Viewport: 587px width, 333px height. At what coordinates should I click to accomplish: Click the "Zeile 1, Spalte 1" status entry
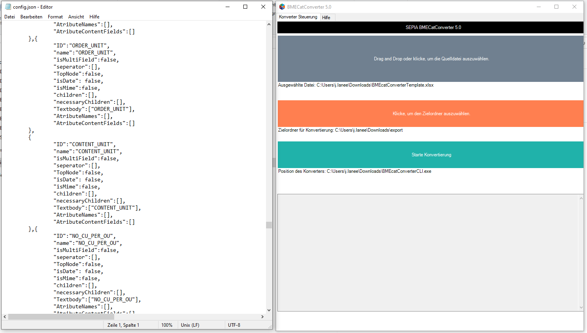(x=123, y=325)
